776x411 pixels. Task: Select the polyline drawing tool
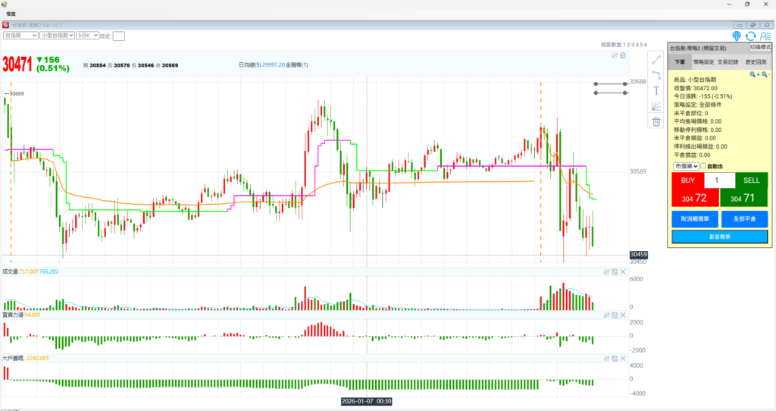point(656,75)
